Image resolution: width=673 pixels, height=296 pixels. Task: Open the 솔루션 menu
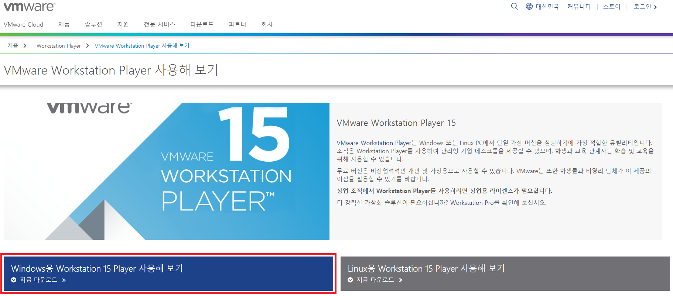coord(93,24)
